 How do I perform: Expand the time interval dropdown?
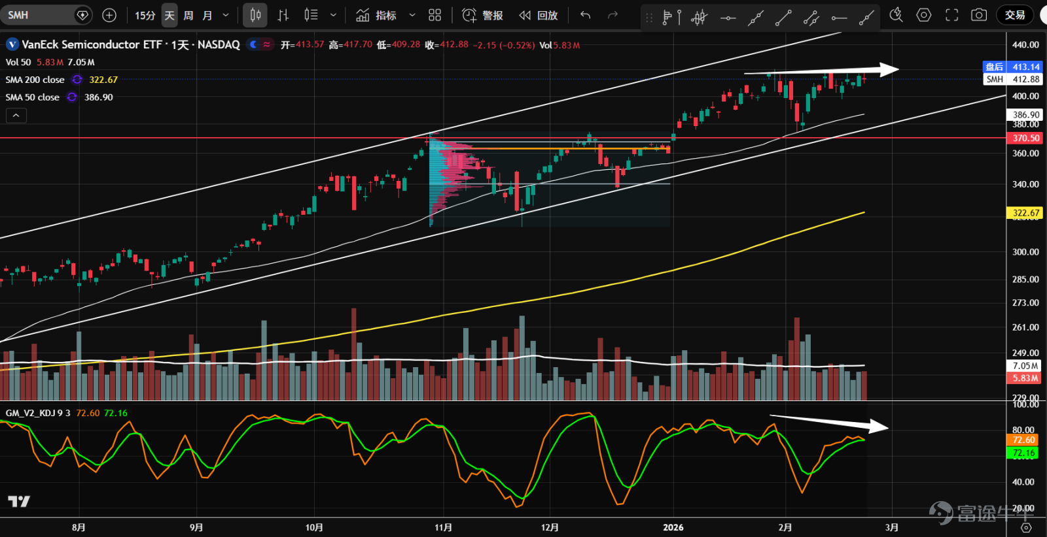pos(226,15)
